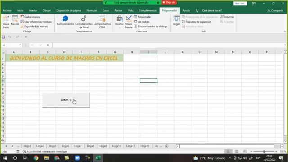Zoom in with the plus button
This screenshot has width=288, height=162.
276,151
